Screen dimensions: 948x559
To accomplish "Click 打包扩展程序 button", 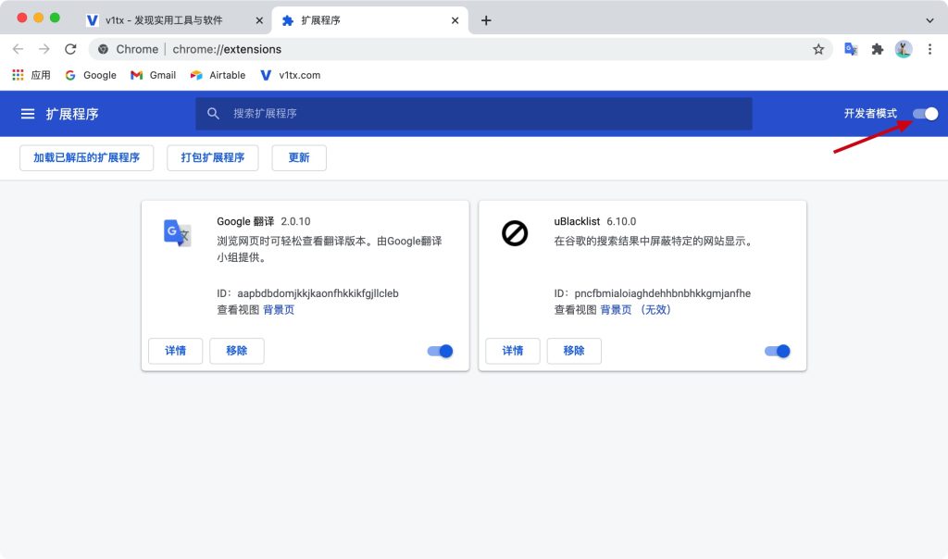I will (x=213, y=157).
